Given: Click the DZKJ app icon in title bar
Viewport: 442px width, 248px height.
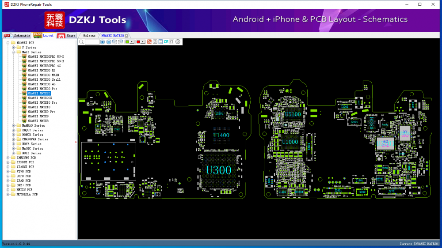Looking at the screenshot, I should tap(7, 4).
